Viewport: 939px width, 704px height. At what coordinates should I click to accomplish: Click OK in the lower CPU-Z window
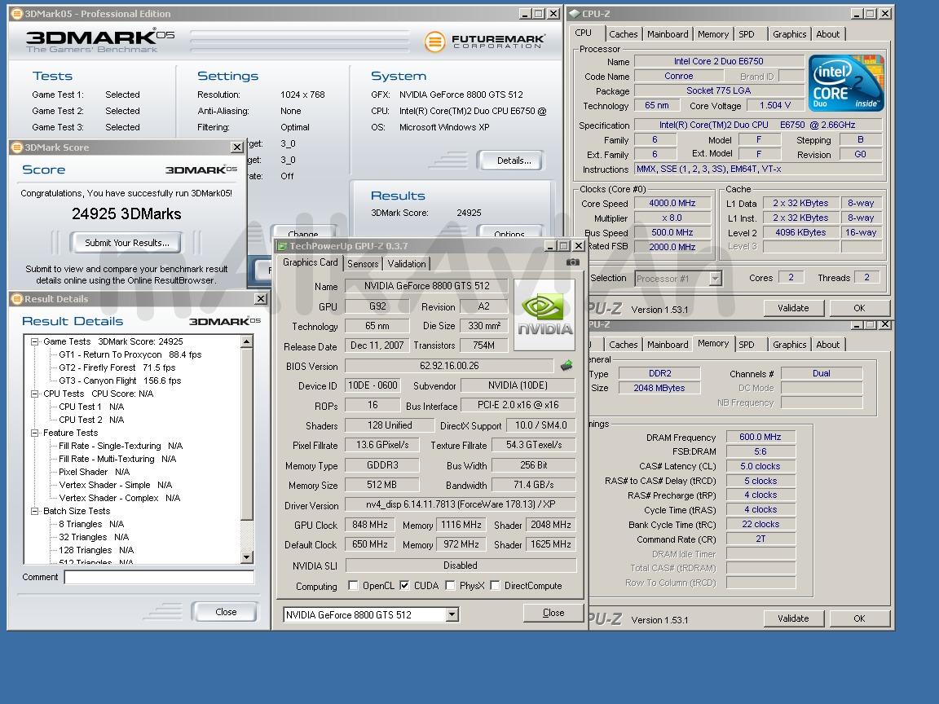[859, 618]
